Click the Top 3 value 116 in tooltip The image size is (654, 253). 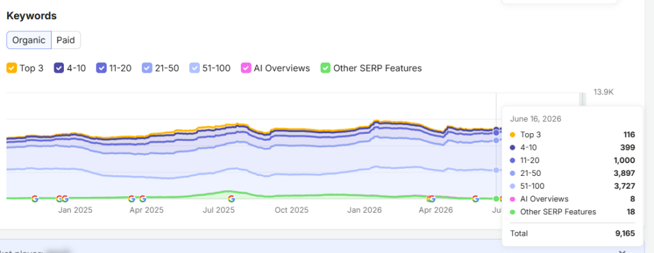coord(628,135)
